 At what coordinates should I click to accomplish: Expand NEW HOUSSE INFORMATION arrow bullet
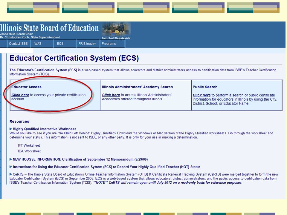(x=11, y=159)
